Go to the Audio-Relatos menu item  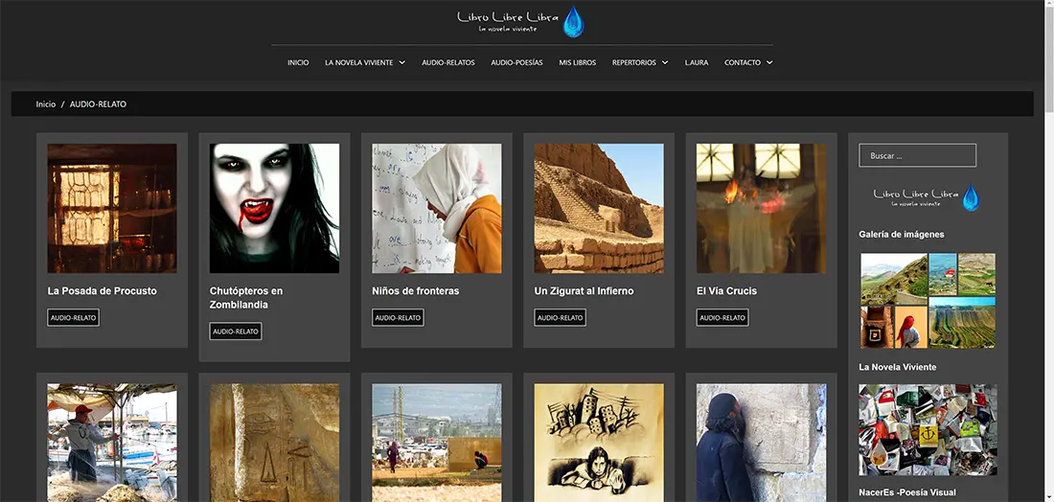(x=447, y=63)
